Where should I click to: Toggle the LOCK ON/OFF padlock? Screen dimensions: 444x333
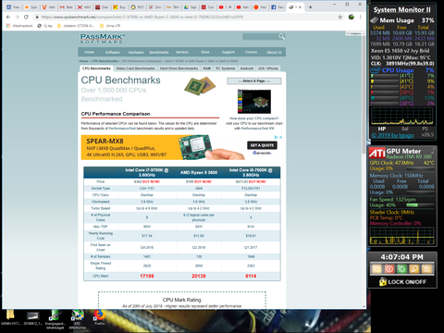(383, 281)
